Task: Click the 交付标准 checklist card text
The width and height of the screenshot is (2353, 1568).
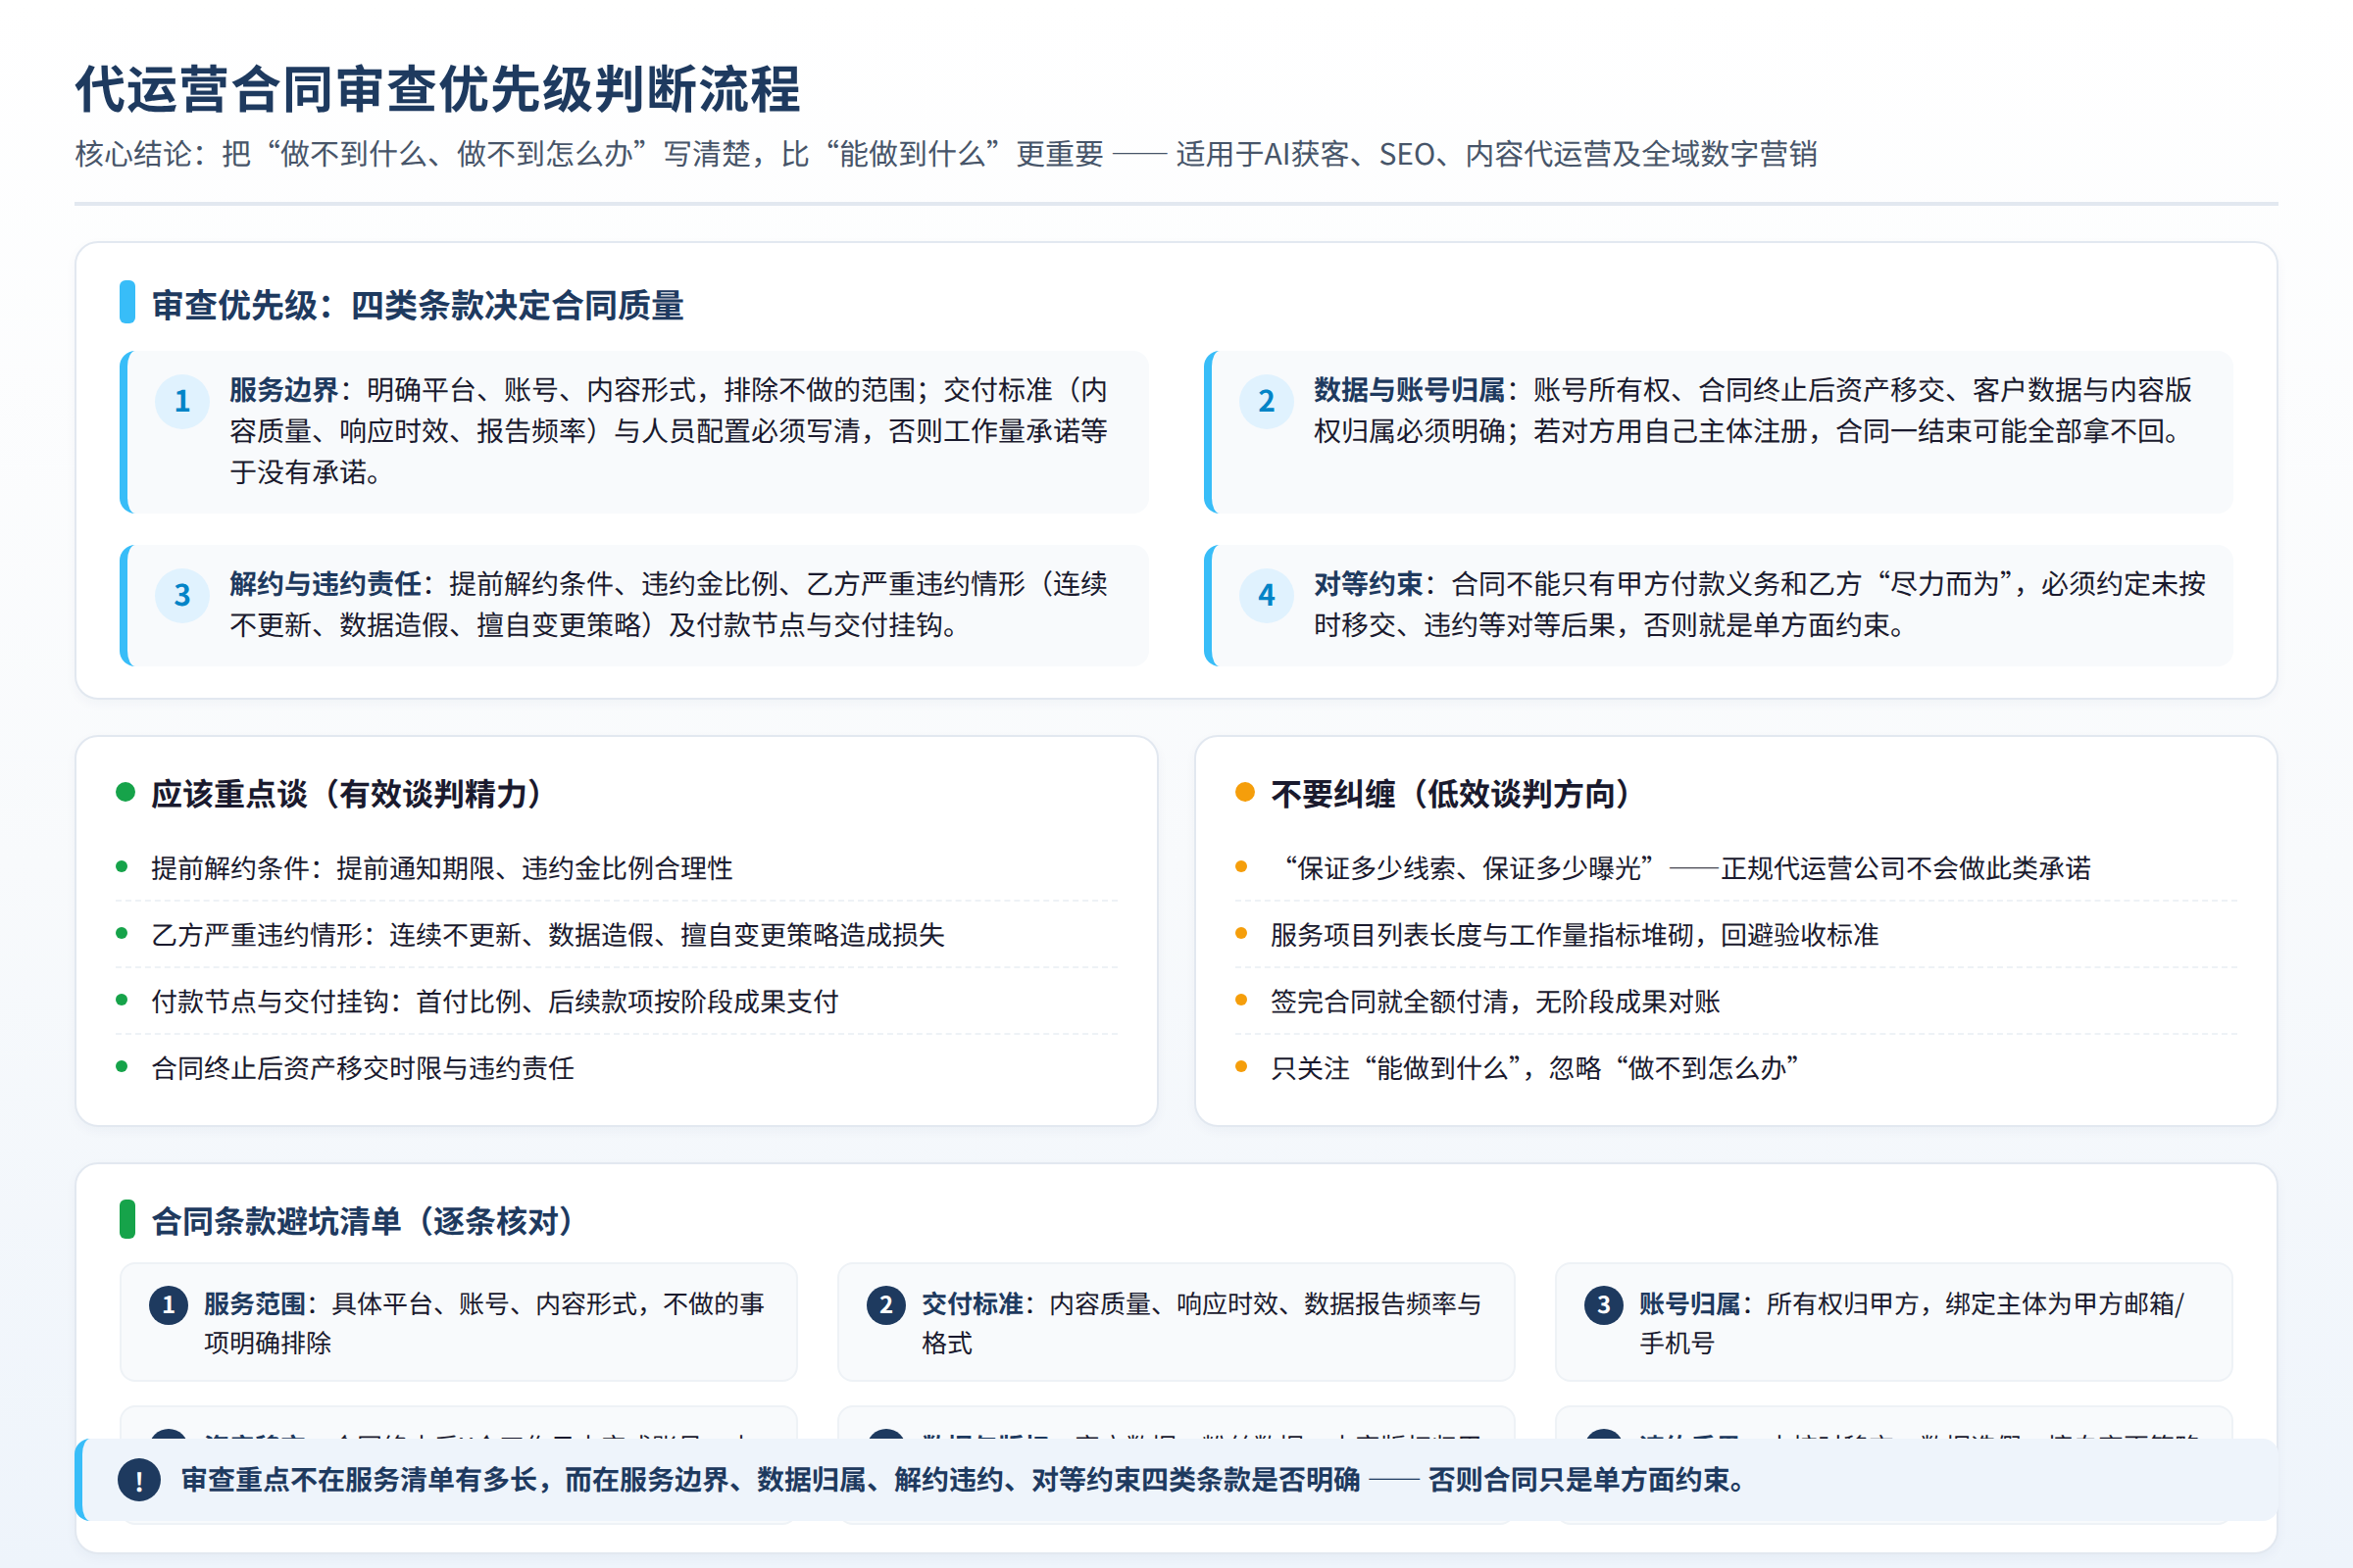Action: click(1202, 1323)
